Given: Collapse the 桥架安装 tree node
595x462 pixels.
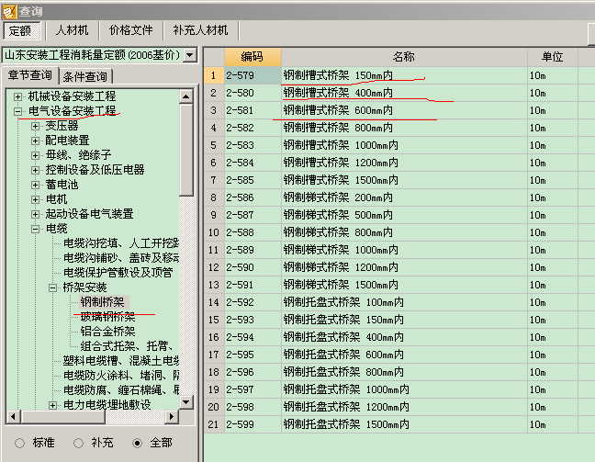Looking at the screenshot, I should [x=52, y=287].
